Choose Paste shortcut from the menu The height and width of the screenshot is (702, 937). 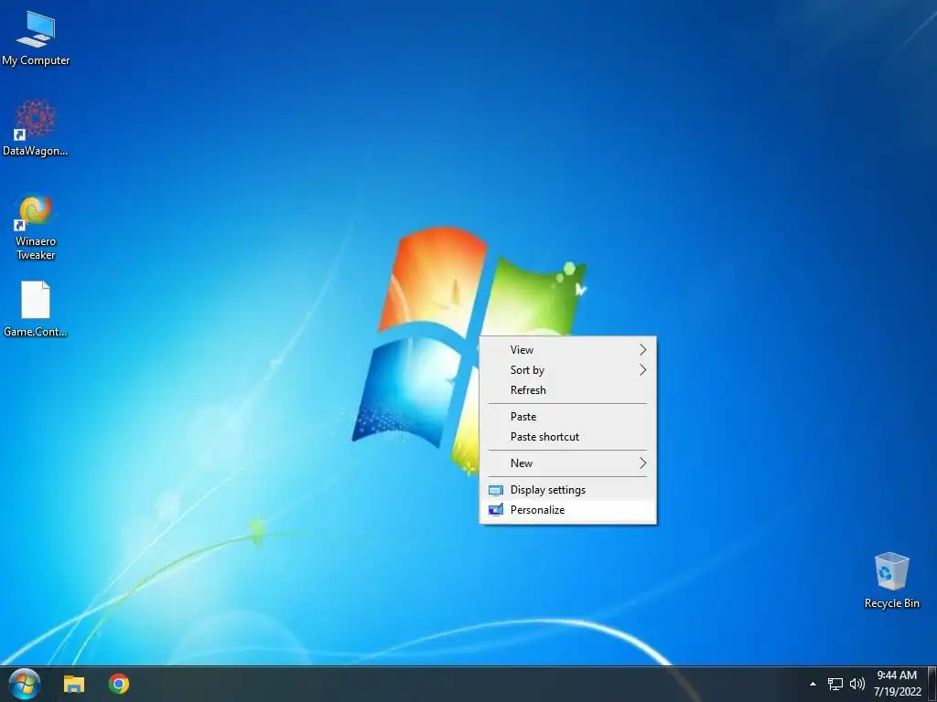click(567, 437)
